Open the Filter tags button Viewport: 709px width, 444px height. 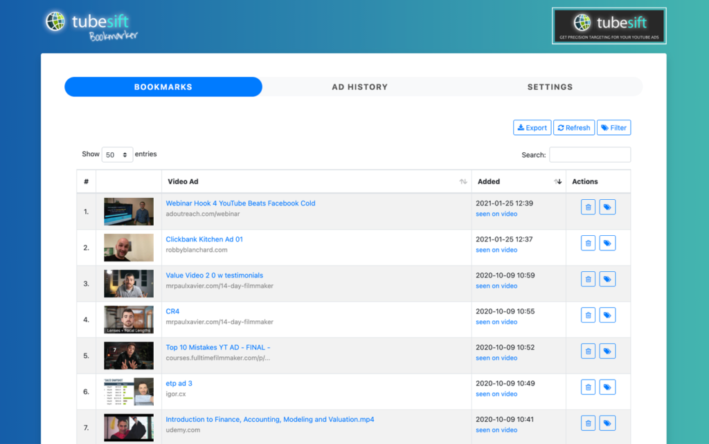[x=613, y=128]
